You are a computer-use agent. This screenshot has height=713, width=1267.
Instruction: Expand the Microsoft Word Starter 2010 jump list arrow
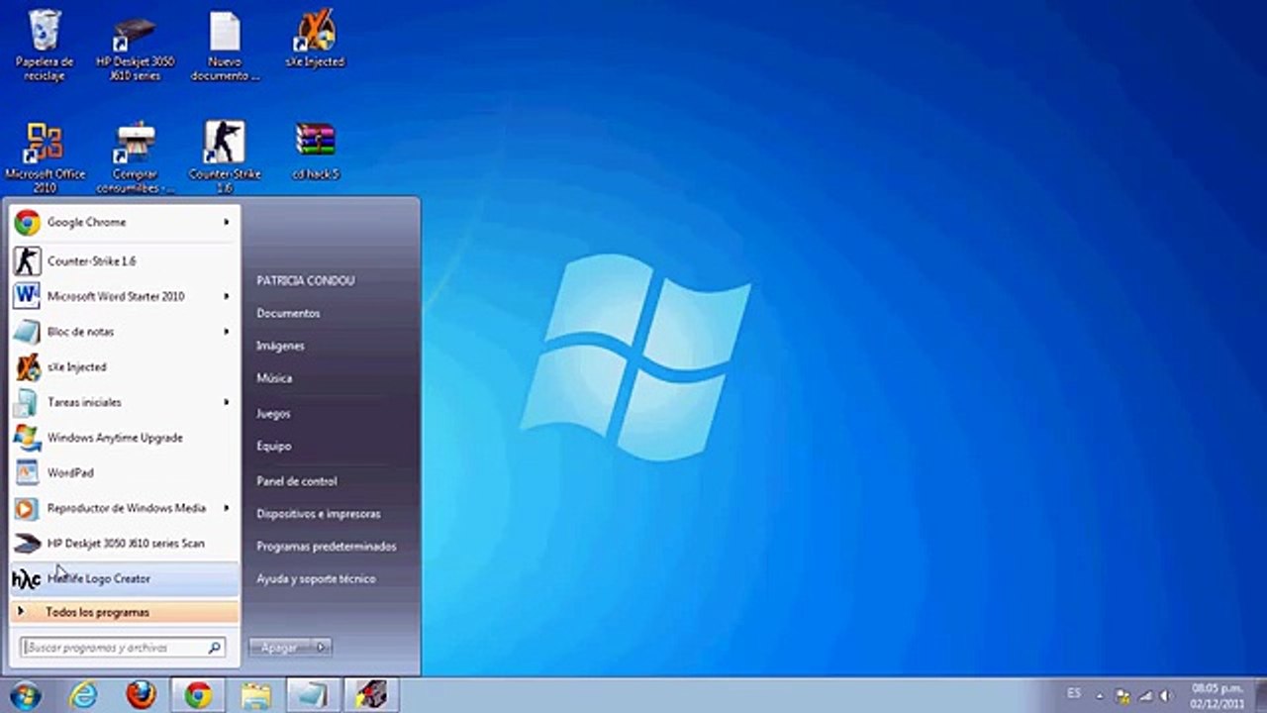[227, 296]
